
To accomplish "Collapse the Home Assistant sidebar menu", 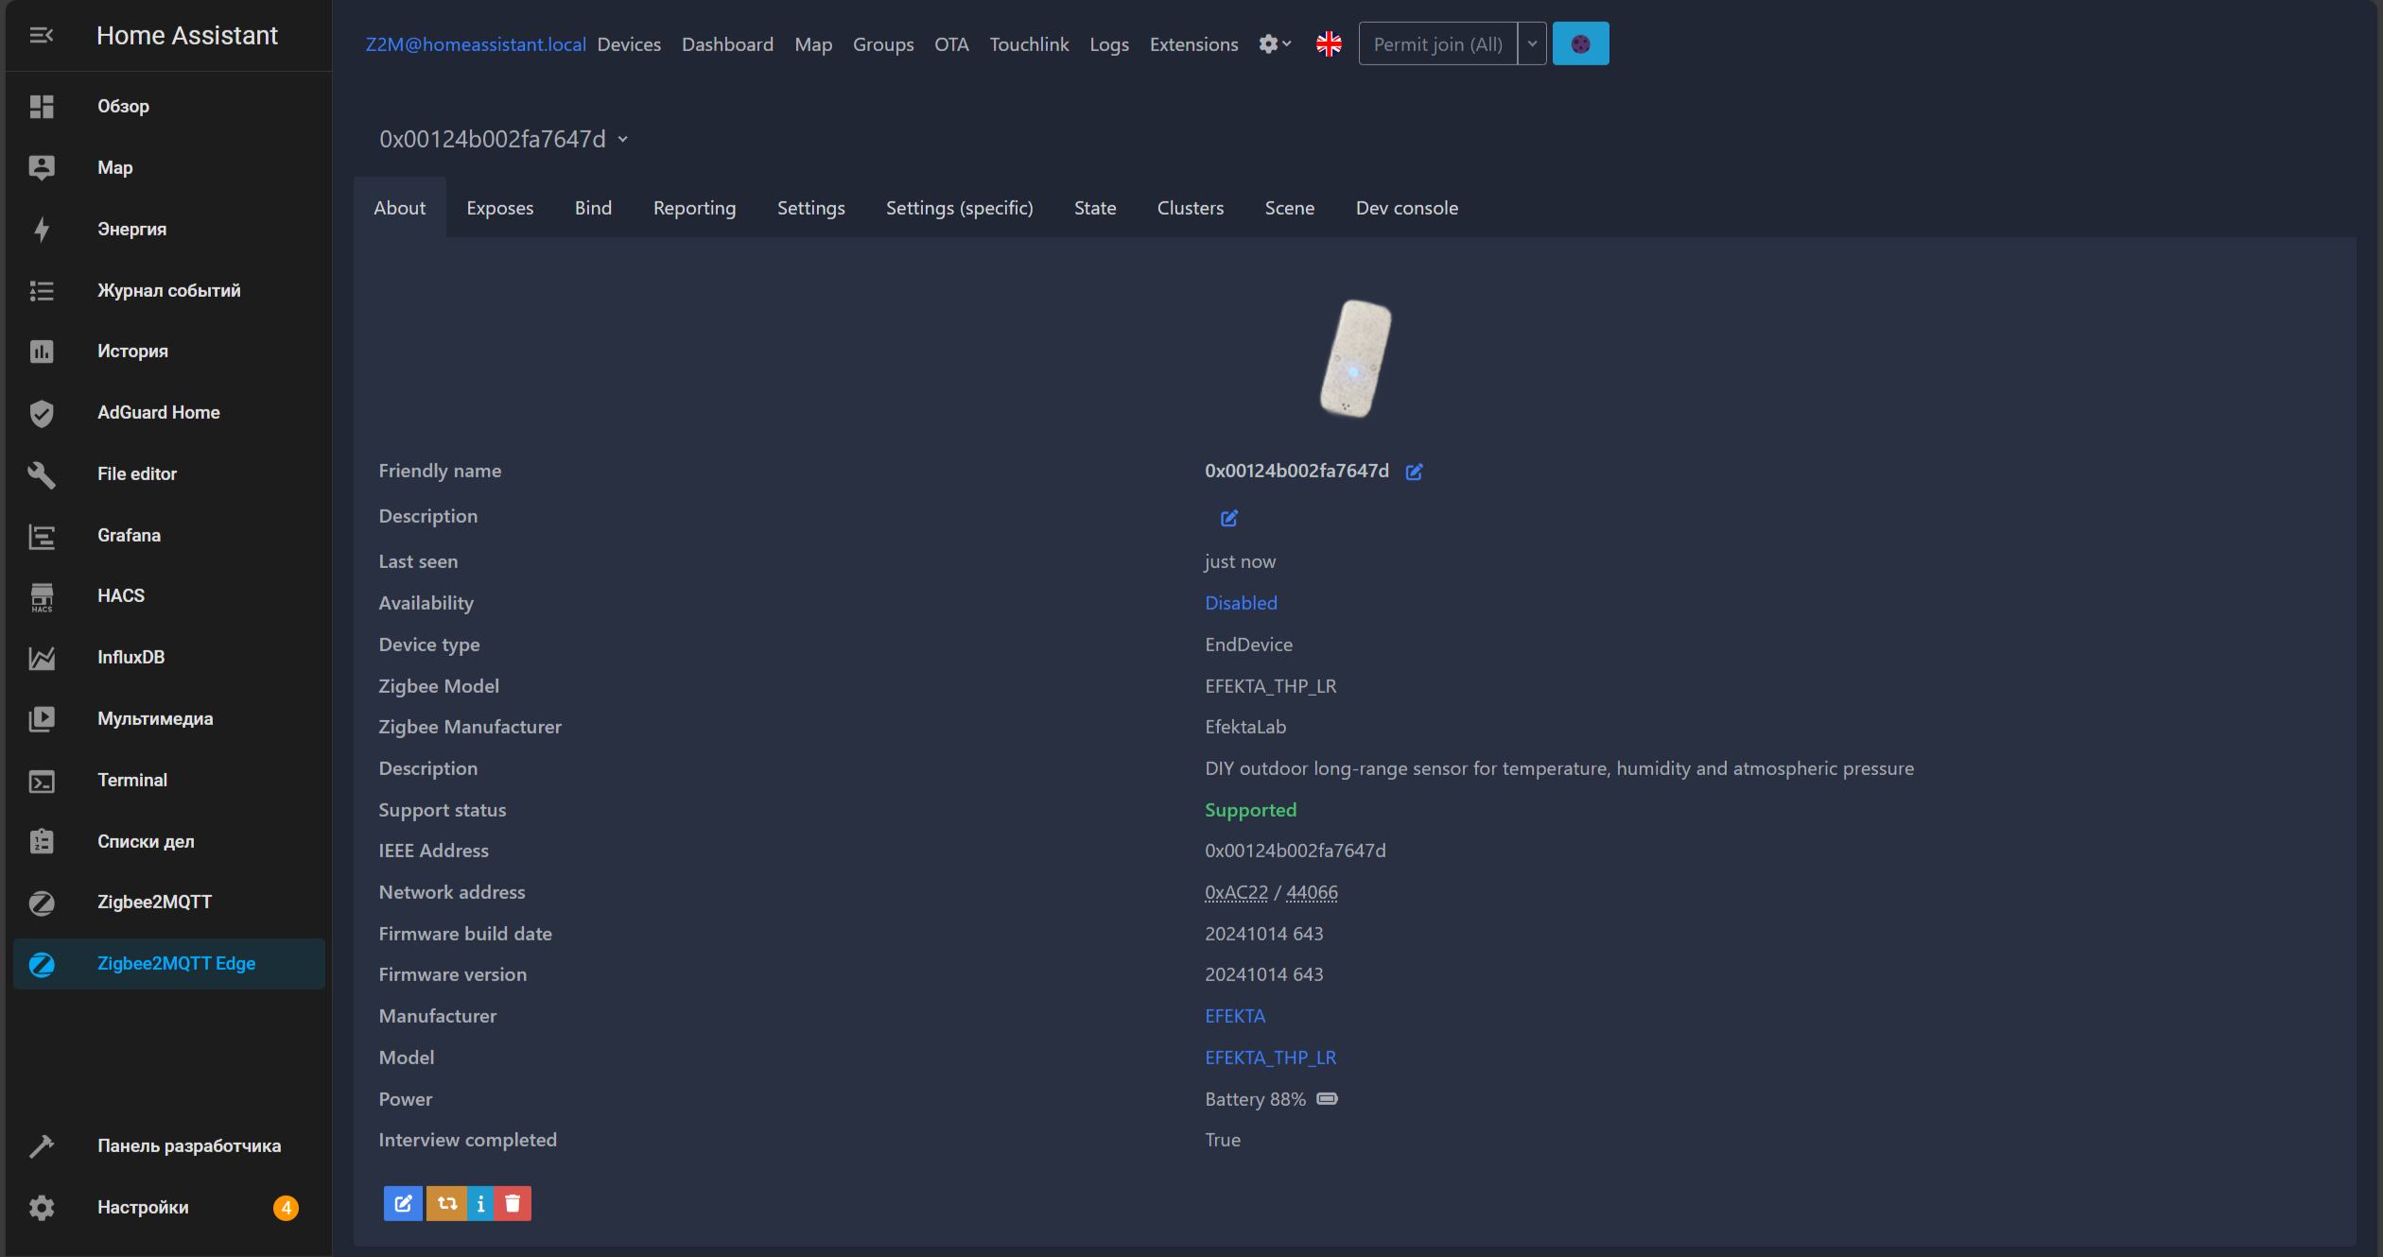I will point(41,35).
